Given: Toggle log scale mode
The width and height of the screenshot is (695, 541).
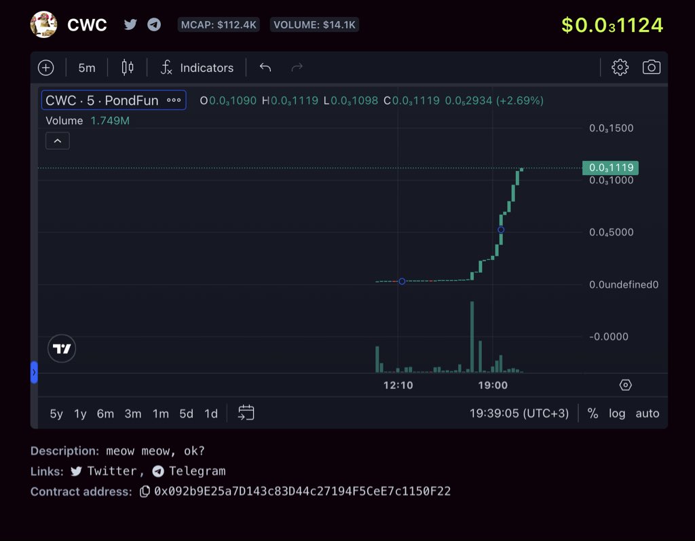Looking at the screenshot, I should [x=617, y=413].
